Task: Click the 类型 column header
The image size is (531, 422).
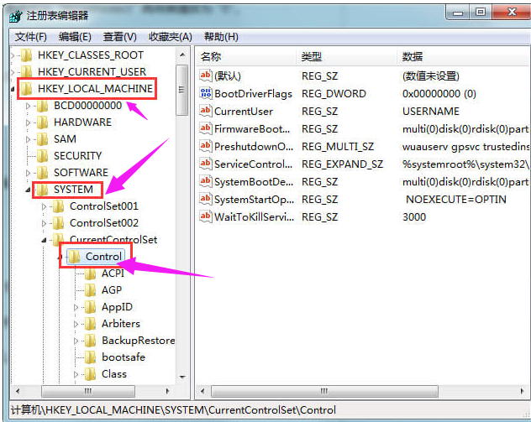Action: click(312, 56)
